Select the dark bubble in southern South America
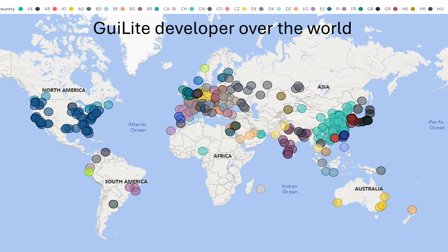Image resolution: width=448 pixels, height=252 pixels. [113, 204]
